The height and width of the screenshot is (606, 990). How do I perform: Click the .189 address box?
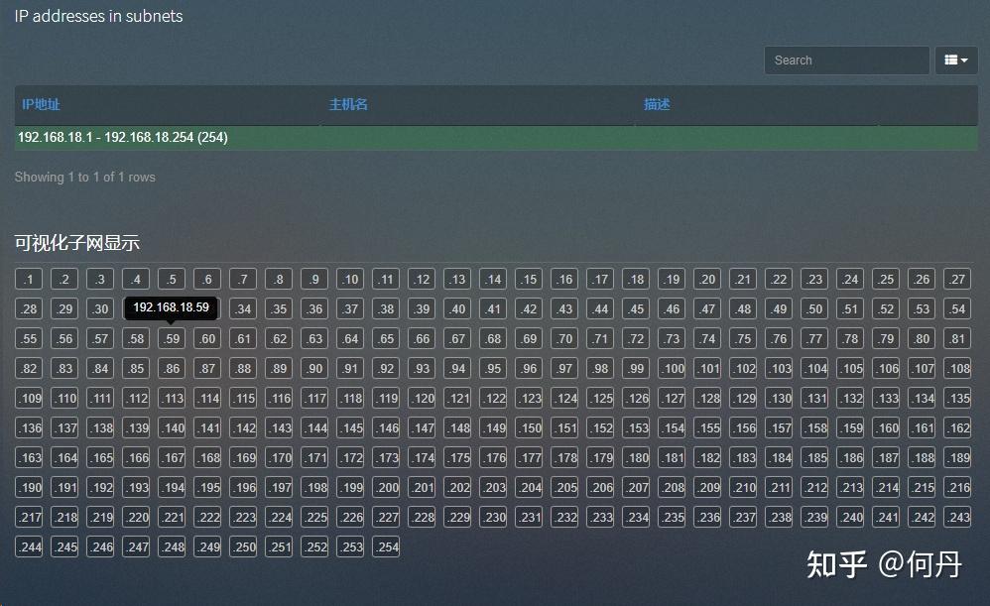click(957, 457)
